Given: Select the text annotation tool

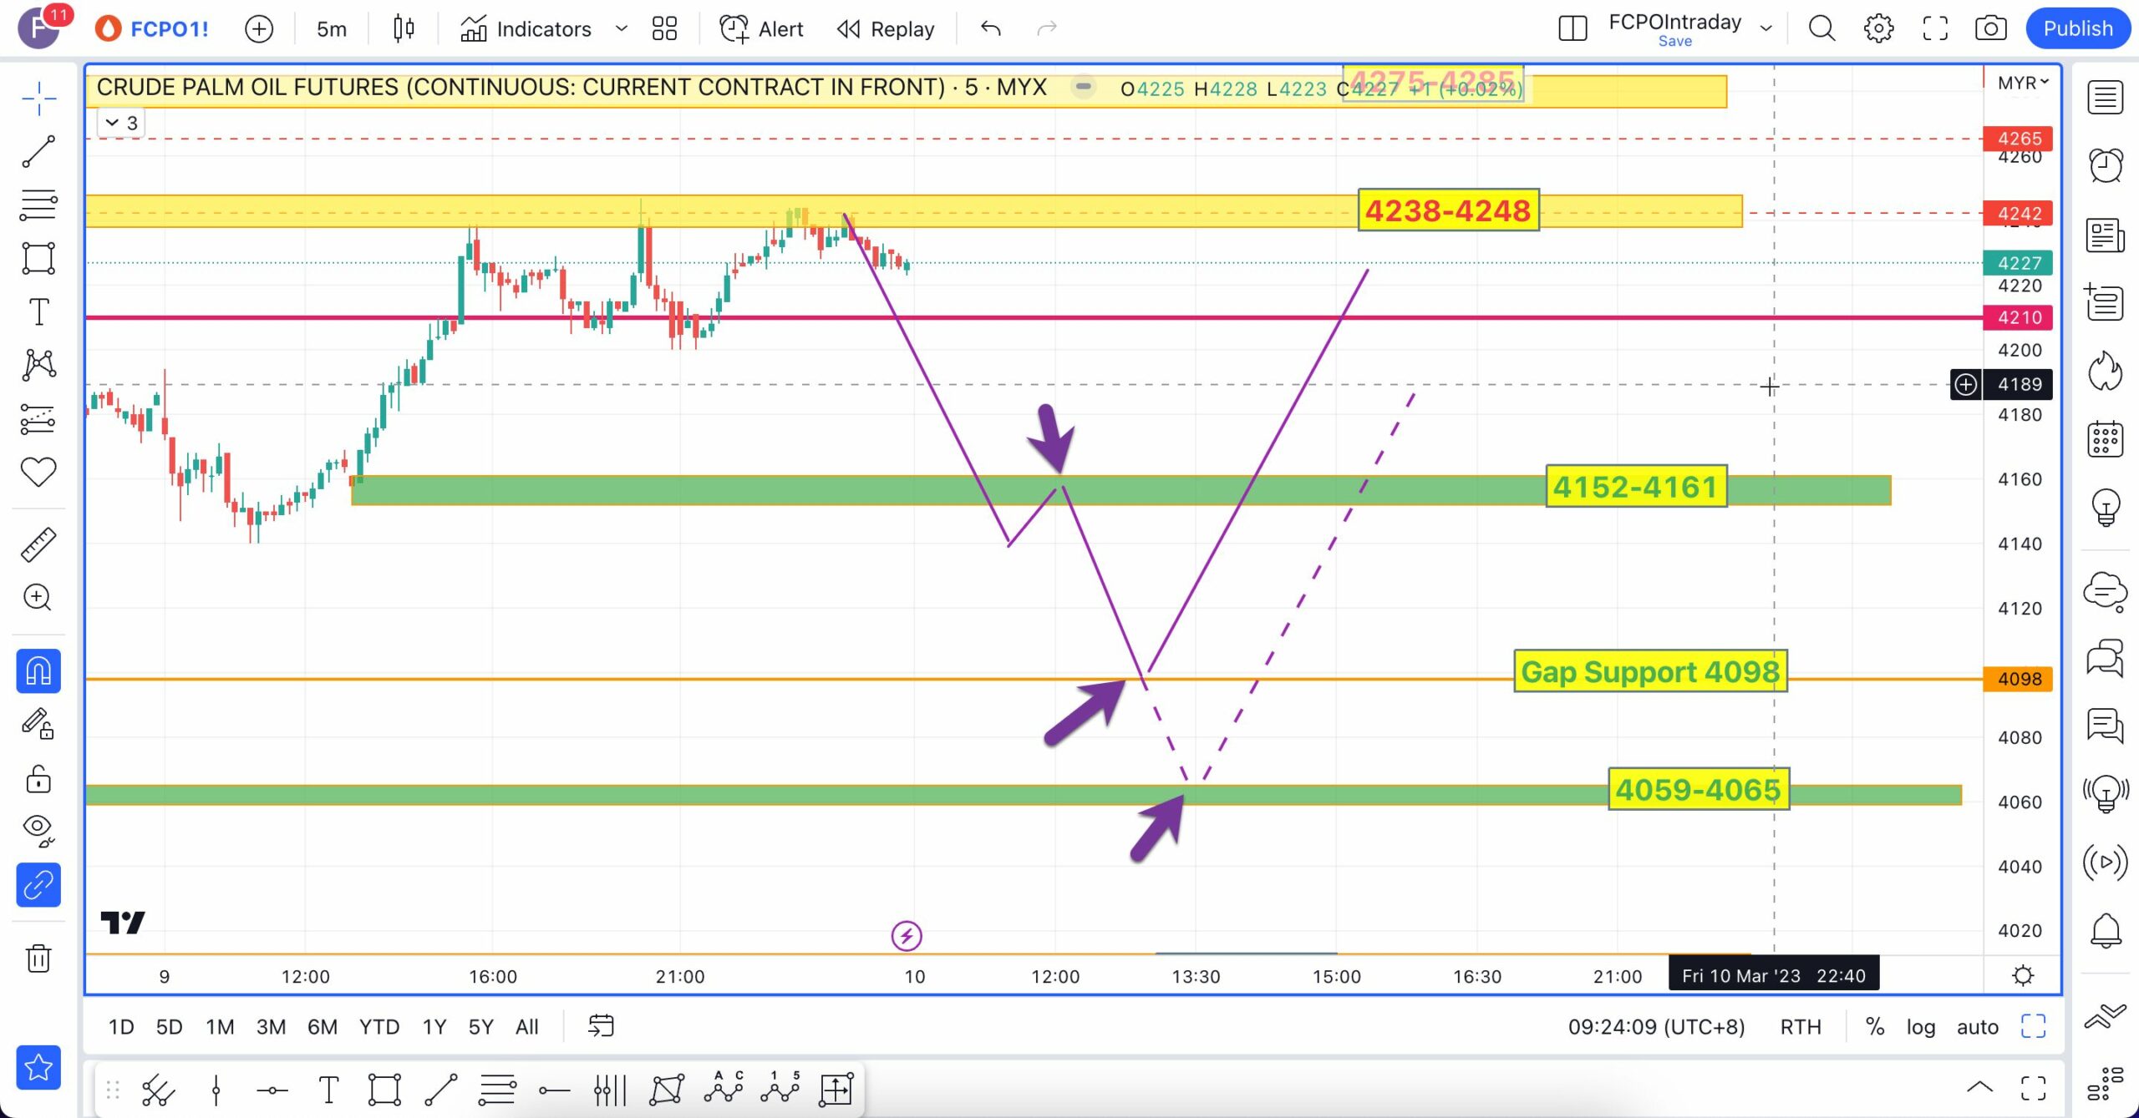Looking at the screenshot, I should pyautogui.click(x=38, y=311).
